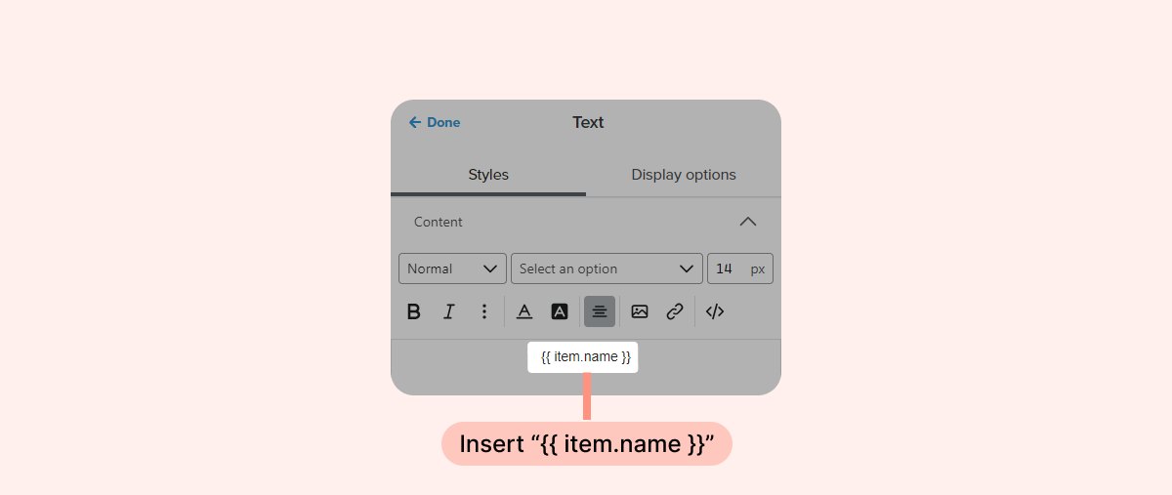Click the px unit beside font size
The height and width of the screenshot is (495, 1172).
758,268
